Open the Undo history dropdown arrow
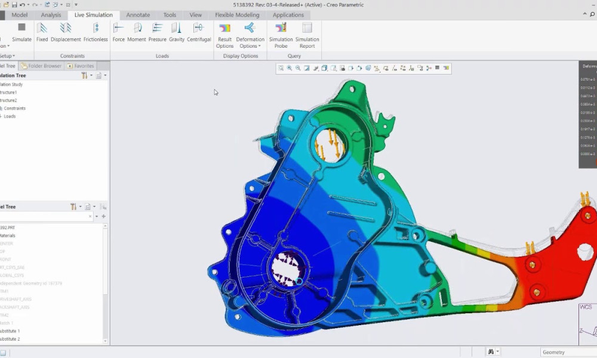This screenshot has width=597, height=358. point(28,5)
